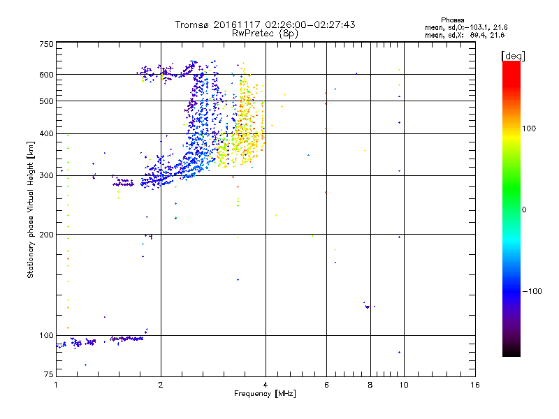559x419 pixels.
Task: Click the plot title 'Tromsø 20161117 02:26:00-02:27:43'
Action: pyautogui.click(x=265, y=24)
